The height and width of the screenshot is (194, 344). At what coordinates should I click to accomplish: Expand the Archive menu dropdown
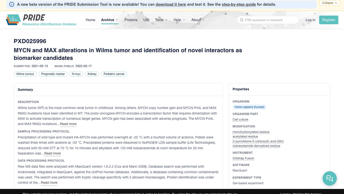(x=110, y=20)
